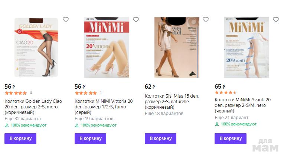Show 'Ещё 21 вариант' for MiNiMi Avanti

pyautogui.click(x=232, y=117)
